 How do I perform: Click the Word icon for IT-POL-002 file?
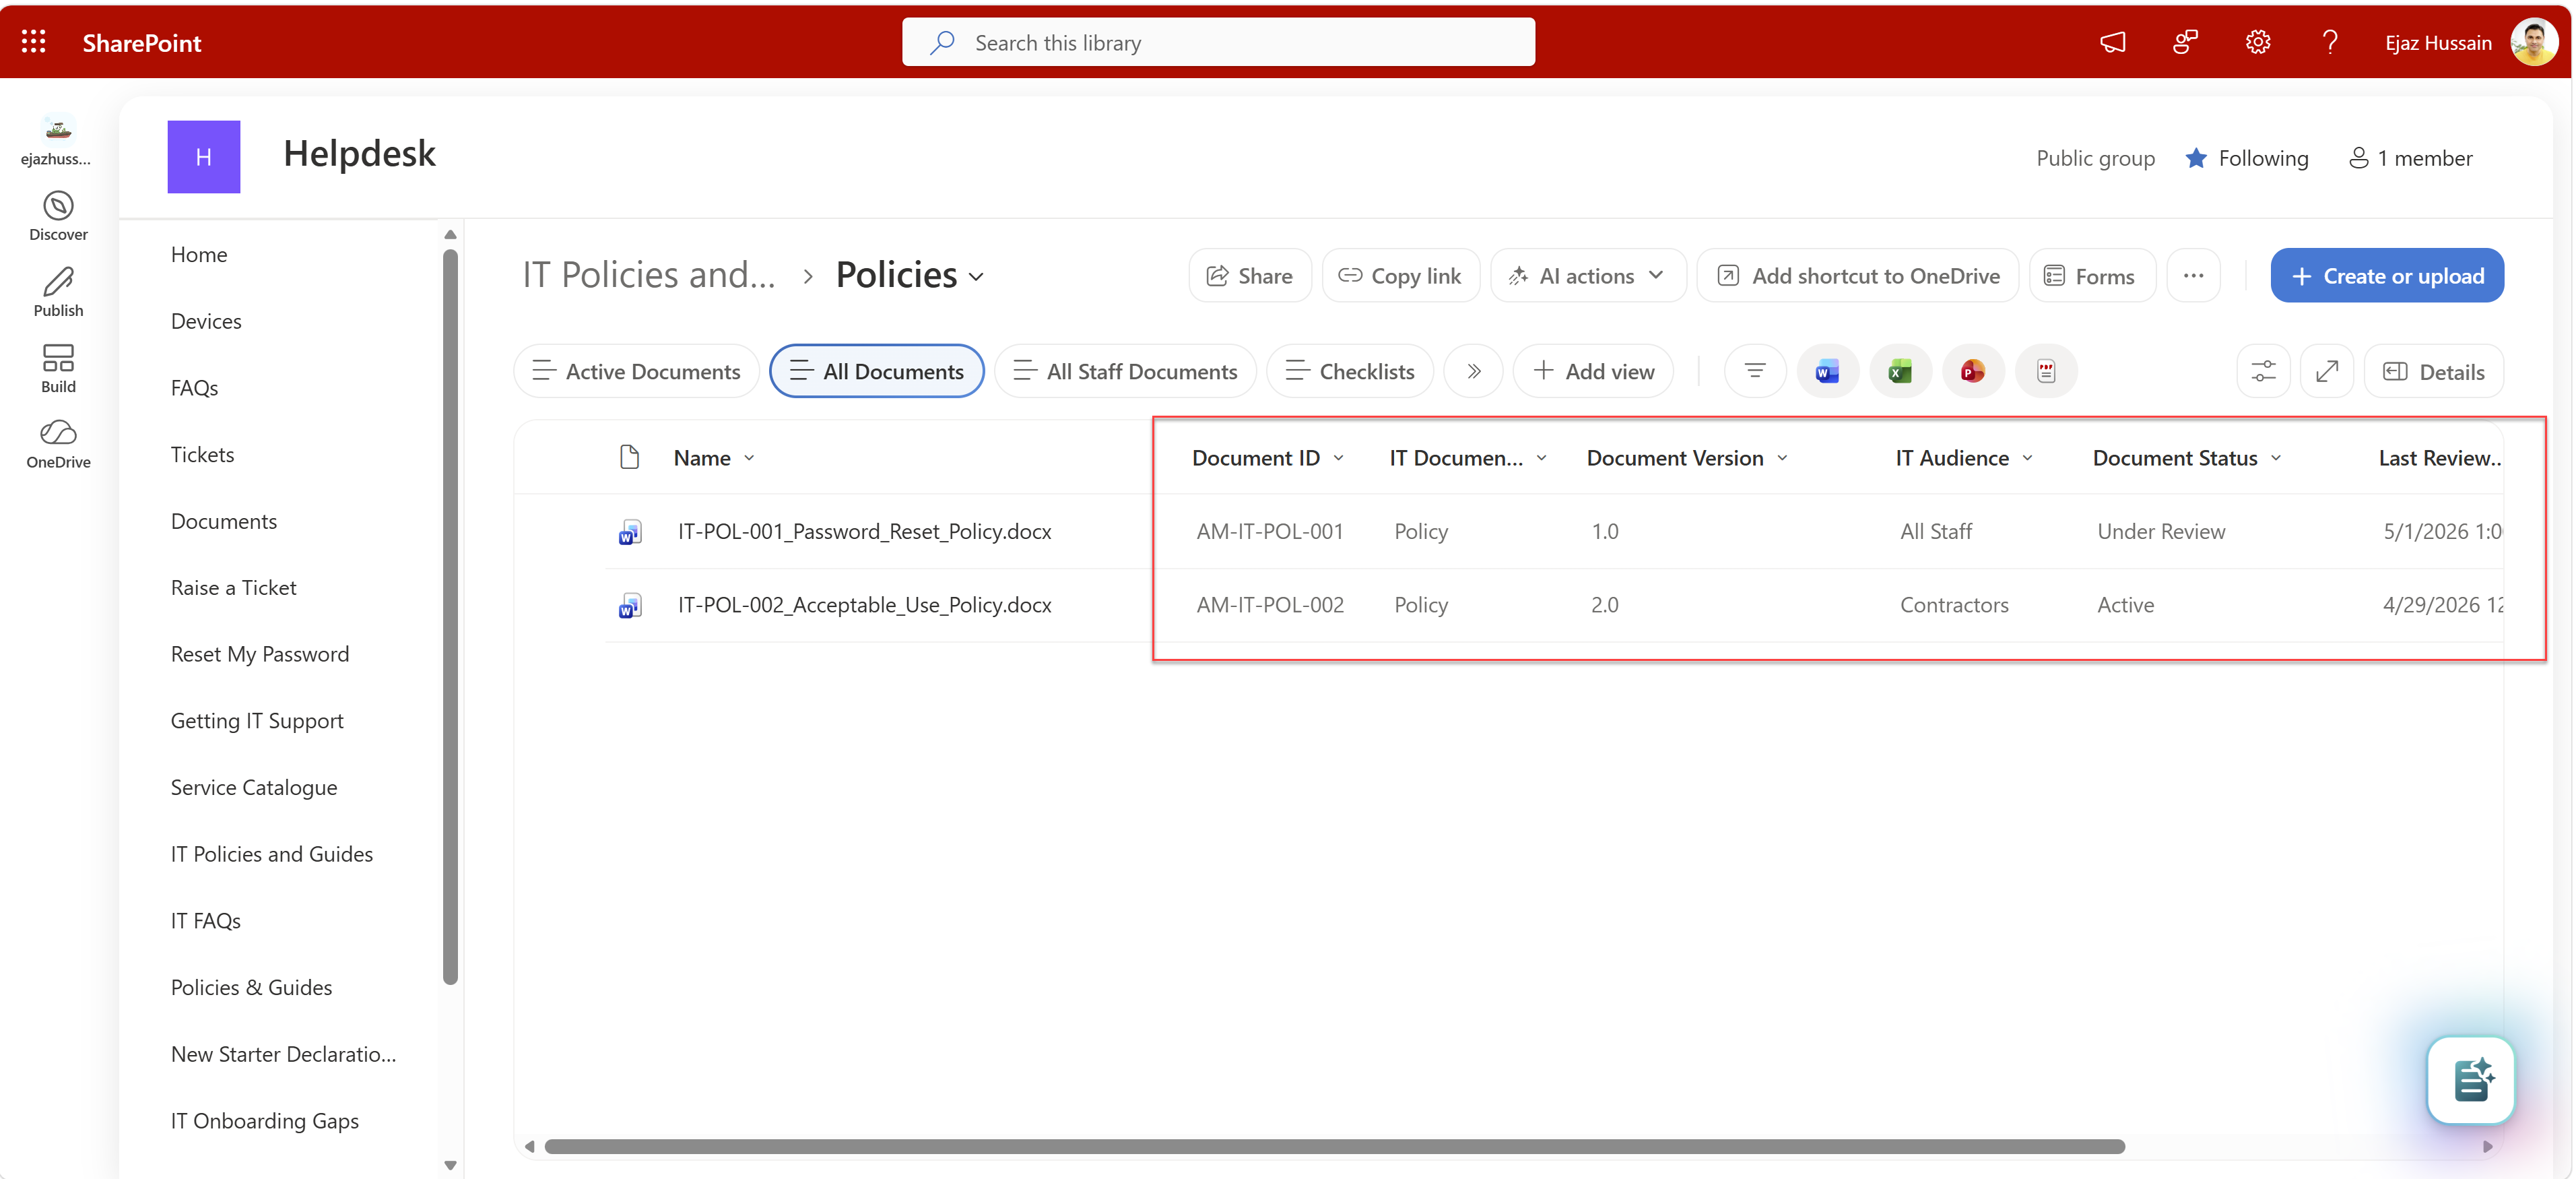coord(629,606)
